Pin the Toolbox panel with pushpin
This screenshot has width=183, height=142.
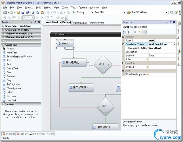(35, 22)
